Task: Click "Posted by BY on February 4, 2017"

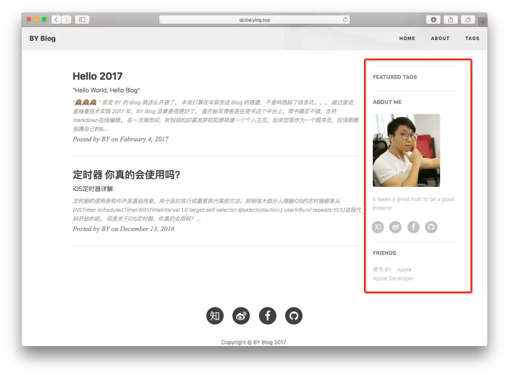Action: pyautogui.click(x=120, y=139)
